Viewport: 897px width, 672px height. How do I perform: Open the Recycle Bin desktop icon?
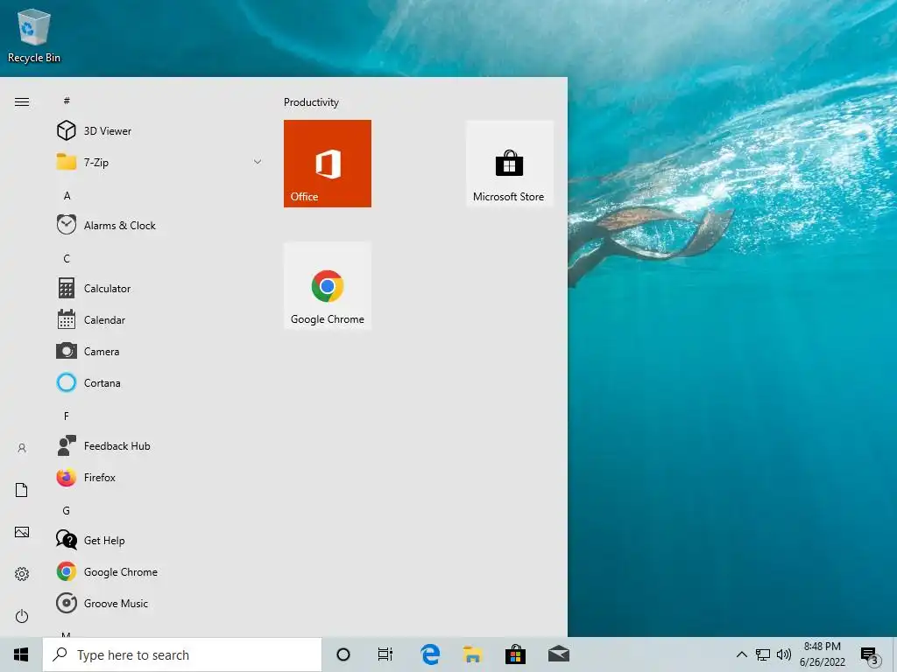34,36
